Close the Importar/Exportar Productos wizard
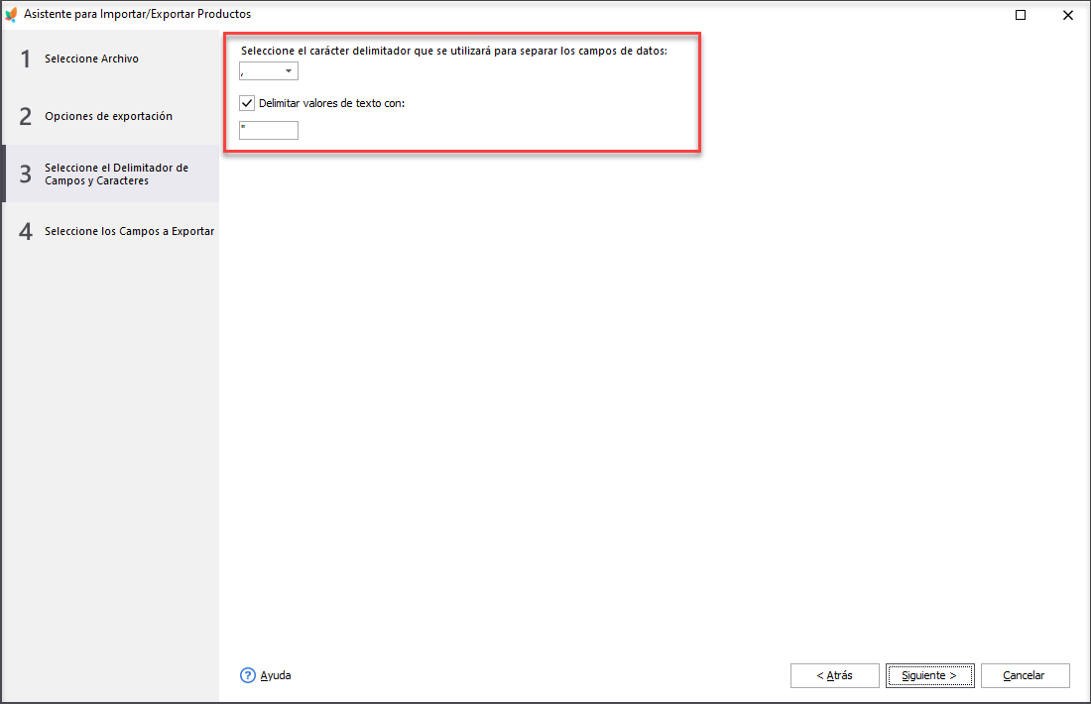 point(1068,15)
